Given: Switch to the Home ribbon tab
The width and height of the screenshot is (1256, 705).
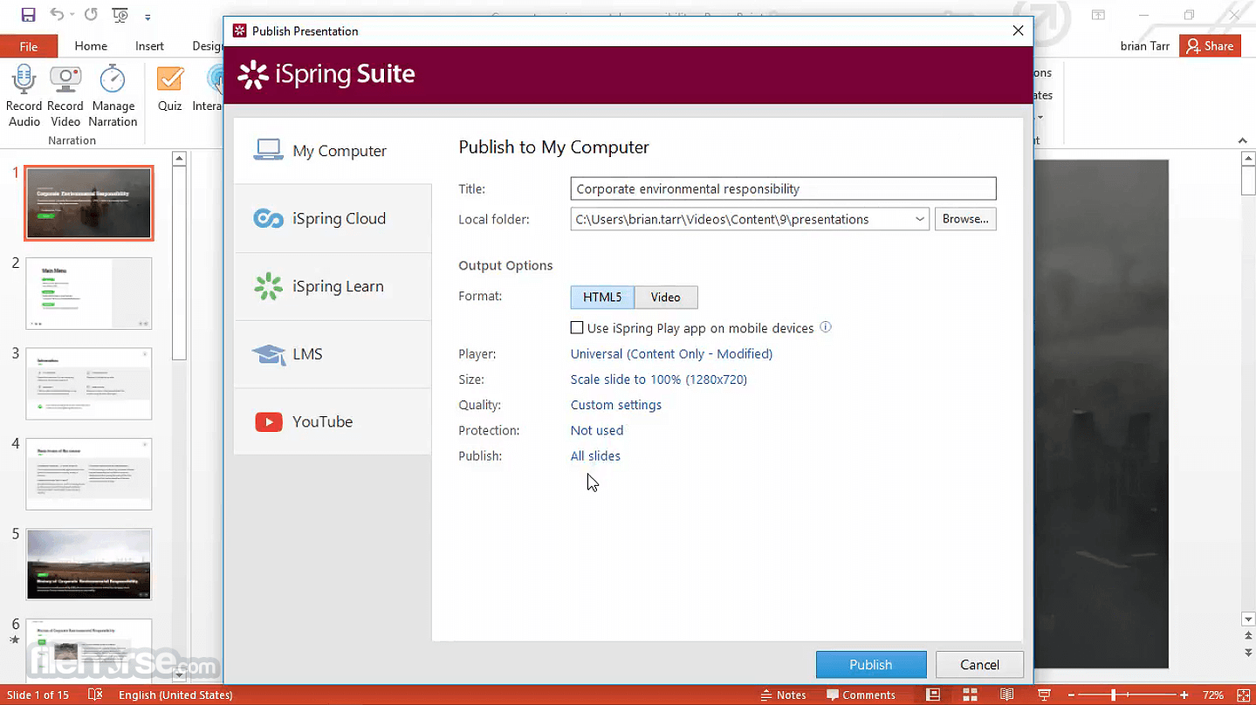Looking at the screenshot, I should coord(91,46).
